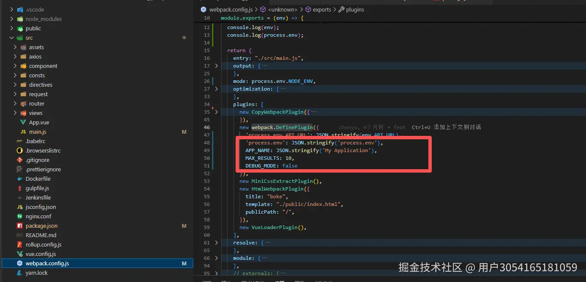The height and width of the screenshot is (282, 586).
Task: Click the webpack icon beside explorer webpack.config.js
Action: 20,263
